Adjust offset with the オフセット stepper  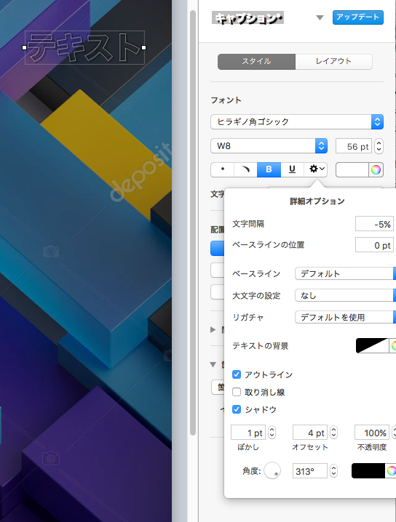click(333, 433)
